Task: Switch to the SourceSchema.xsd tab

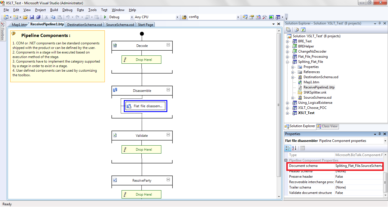Action: point(120,24)
